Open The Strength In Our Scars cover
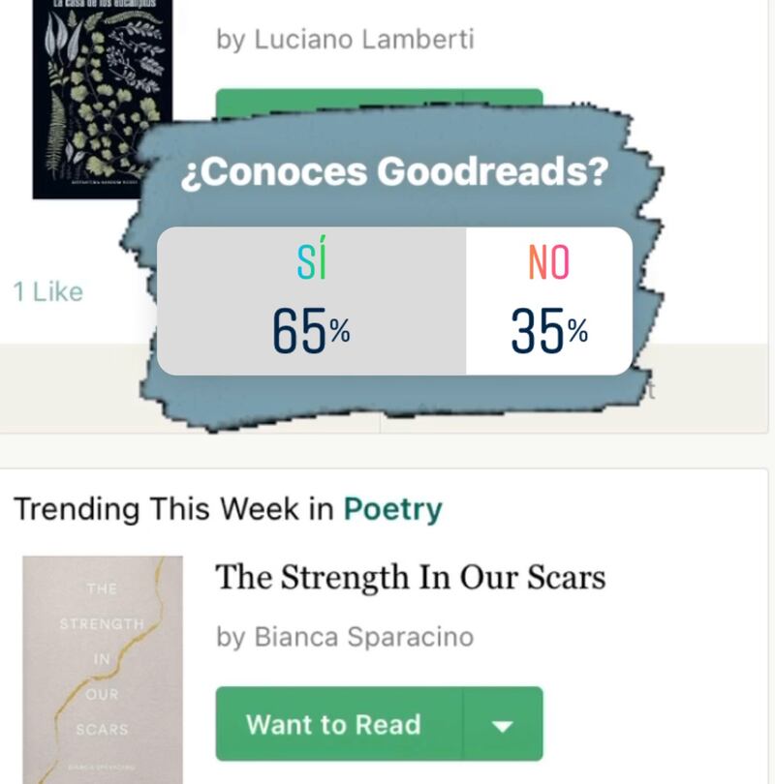 (103, 670)
